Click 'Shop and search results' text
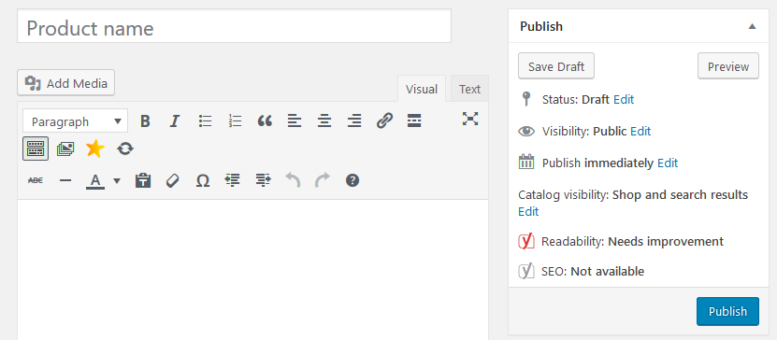Viewport: 777px width, 340px height. (x=680, y=194)
